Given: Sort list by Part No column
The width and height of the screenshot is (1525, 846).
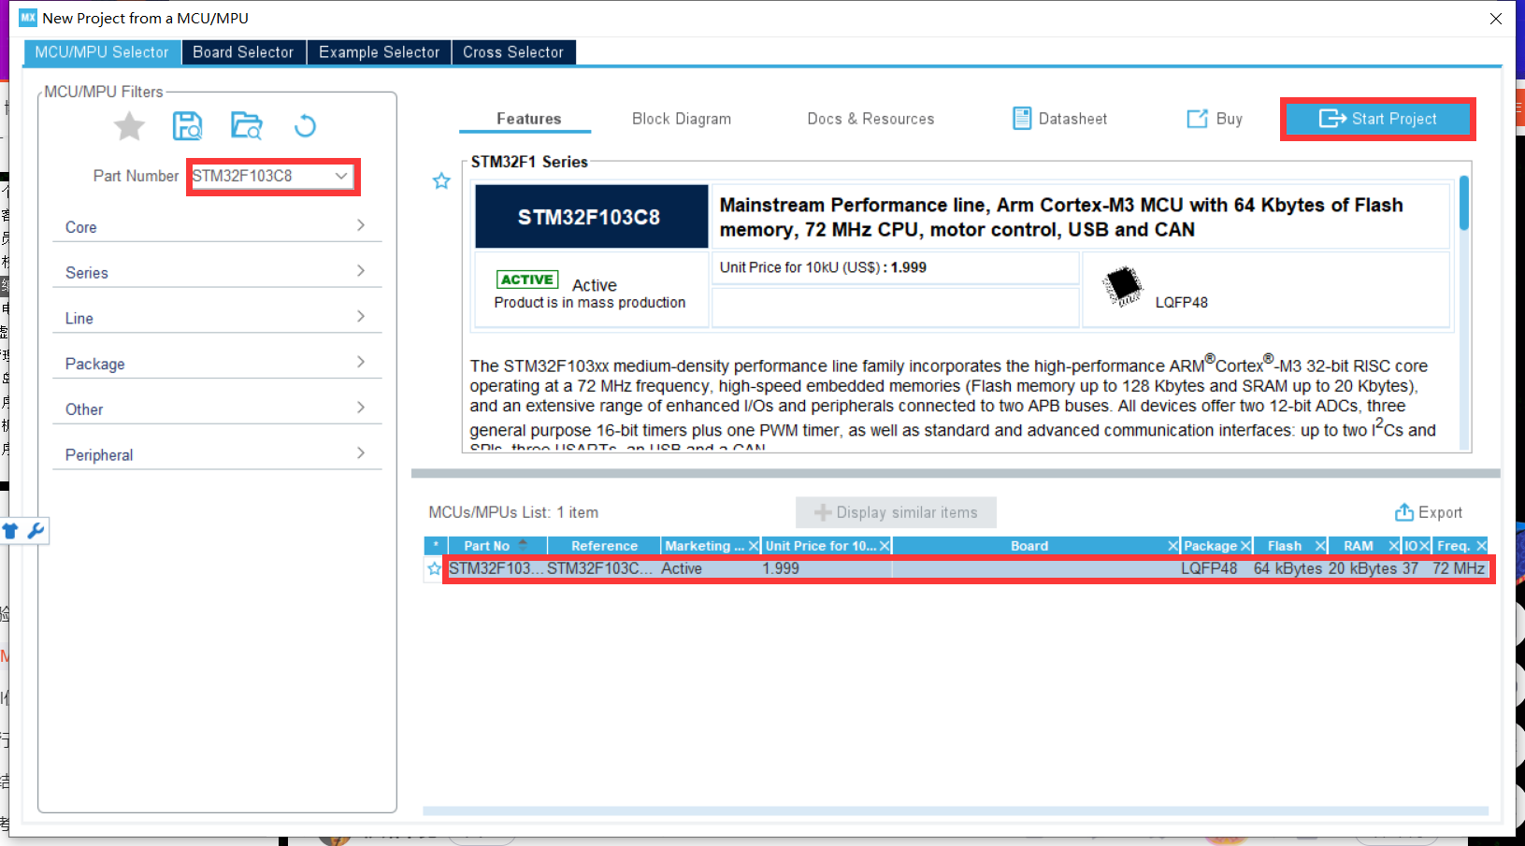Looking at the screenshot, I should [x=496, y=546].
